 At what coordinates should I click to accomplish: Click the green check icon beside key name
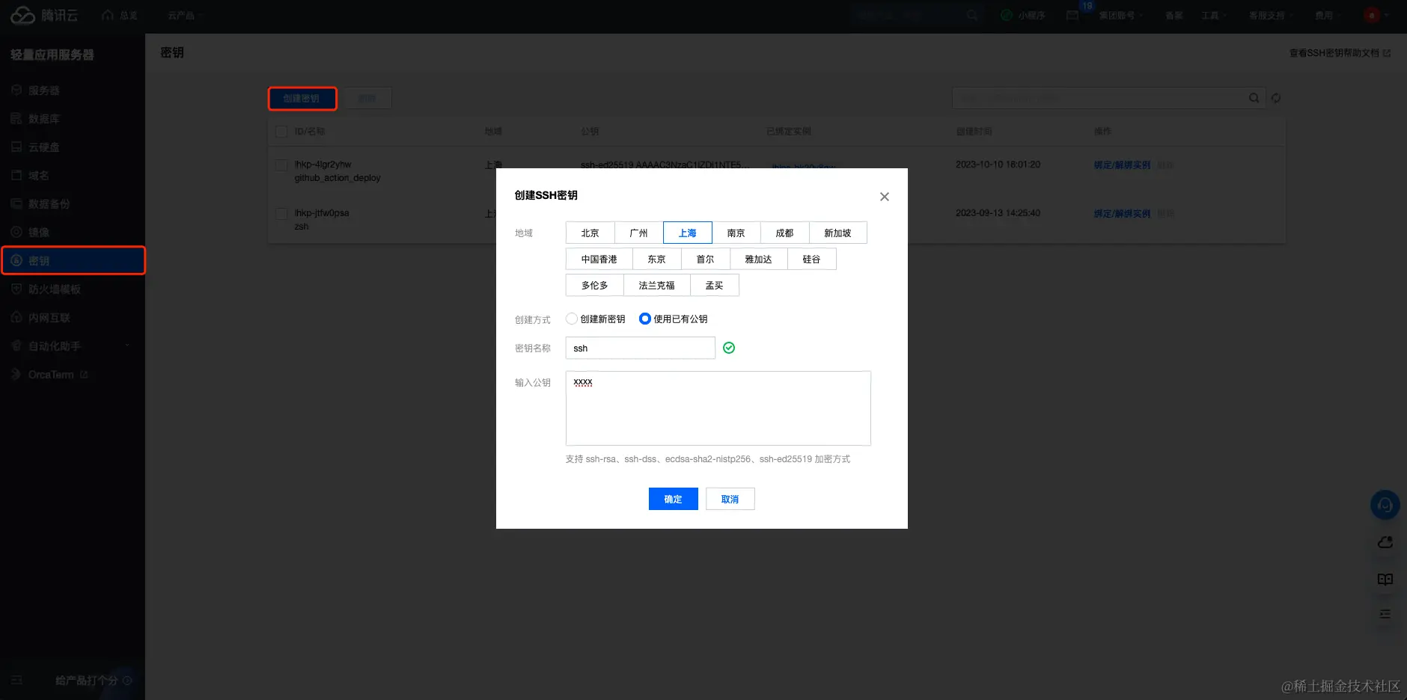tap(729, 348)
